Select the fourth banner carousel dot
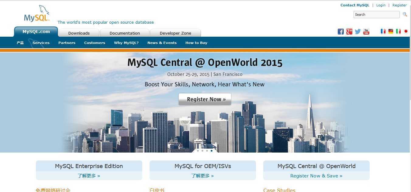Viewport: 411px width, 192px height. 212,151
